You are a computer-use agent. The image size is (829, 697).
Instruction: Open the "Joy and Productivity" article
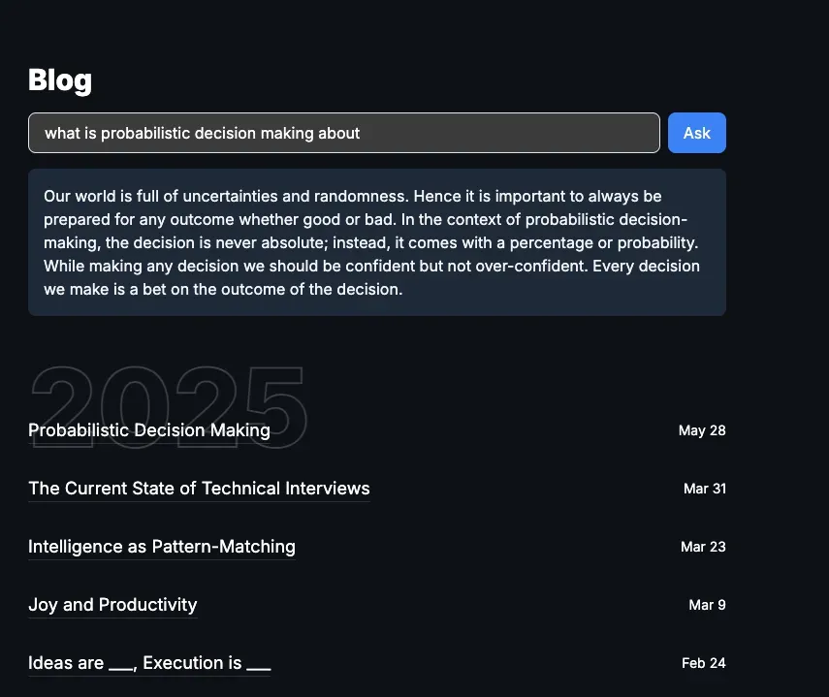point(112,605)
